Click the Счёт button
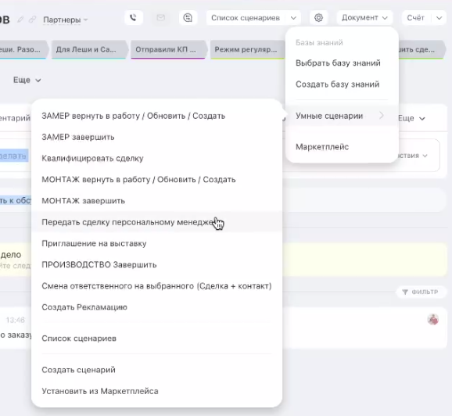Screen dimensions: 452x416 416,18
